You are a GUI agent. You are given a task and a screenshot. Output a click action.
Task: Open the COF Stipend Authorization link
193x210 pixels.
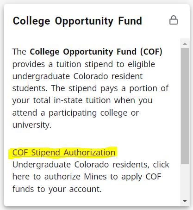point(64,153)
